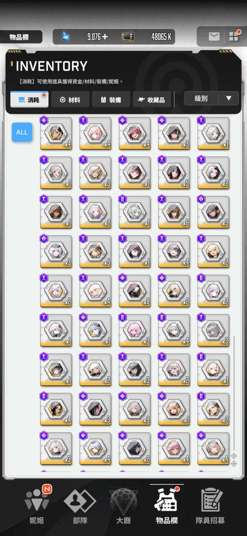Select the black-masked character item x8
Screen dimensions: 247x536
point(135,291)
